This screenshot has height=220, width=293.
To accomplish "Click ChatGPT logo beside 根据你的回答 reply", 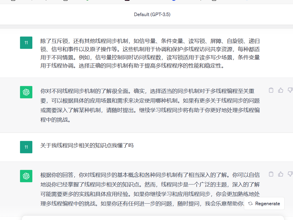I will point(26,176).
